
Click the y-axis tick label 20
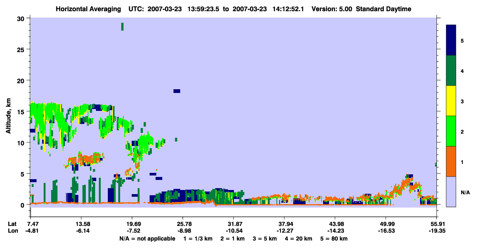pos(21,81)
